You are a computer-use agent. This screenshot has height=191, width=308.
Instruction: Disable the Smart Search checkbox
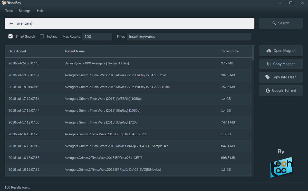point(11,36)
